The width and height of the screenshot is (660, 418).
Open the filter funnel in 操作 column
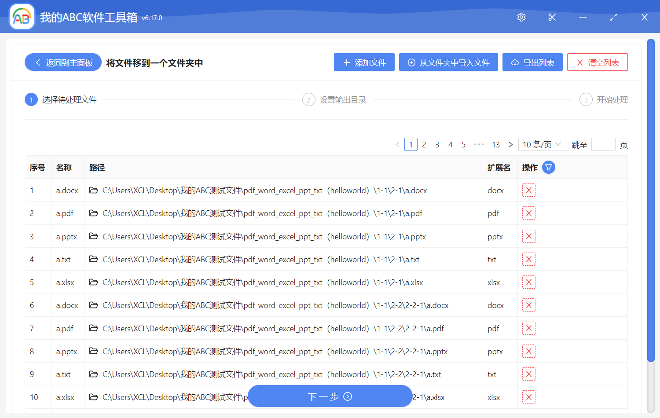[x=548, y=167]
